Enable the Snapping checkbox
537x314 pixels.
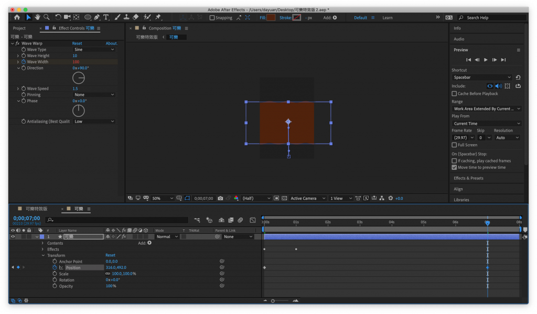(212, 18)
